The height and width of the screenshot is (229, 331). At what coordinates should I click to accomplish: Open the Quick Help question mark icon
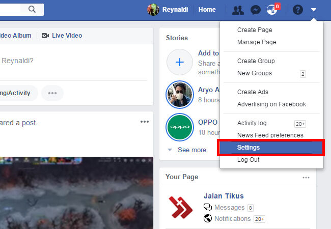pos(298,10)
